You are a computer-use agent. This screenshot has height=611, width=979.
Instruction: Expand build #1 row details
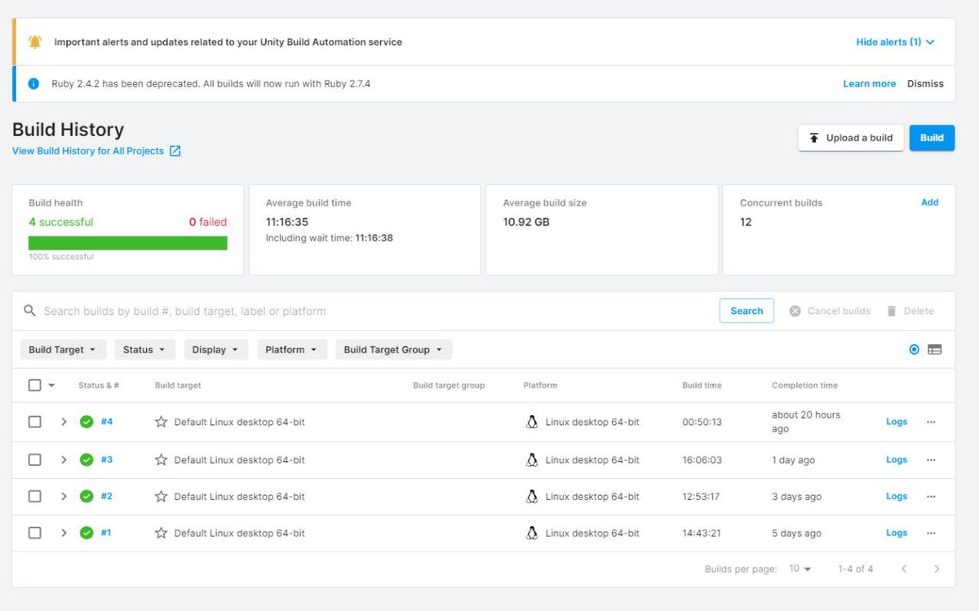[x=64, y=533]
